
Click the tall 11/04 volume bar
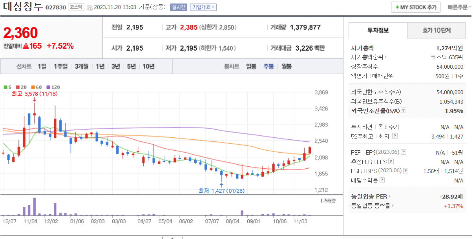tap(34, 206)
